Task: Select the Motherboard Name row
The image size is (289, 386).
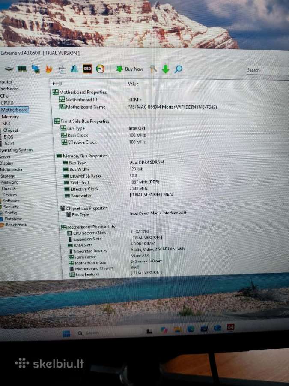Action: (x=82, y=107)
